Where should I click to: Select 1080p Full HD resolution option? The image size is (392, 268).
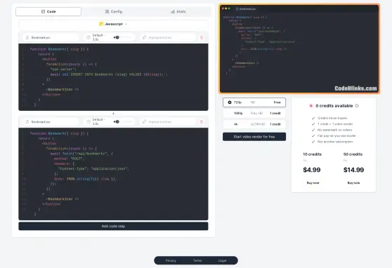click(x=254, y=113)
